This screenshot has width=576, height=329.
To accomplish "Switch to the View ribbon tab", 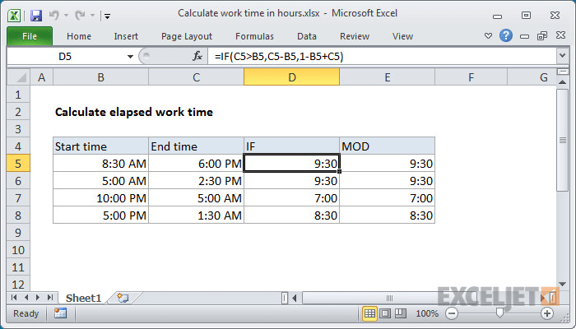I will (x=402, y=36).
